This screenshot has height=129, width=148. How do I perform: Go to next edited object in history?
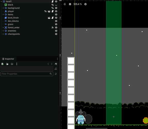pyautogui.click(x=52, y=64)
